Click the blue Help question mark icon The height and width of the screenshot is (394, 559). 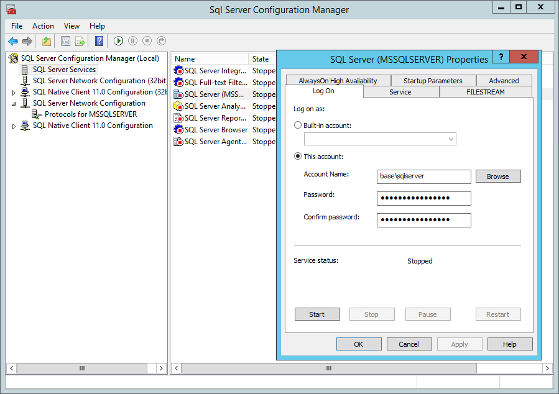pyautogui.click(x=99, y=41)
